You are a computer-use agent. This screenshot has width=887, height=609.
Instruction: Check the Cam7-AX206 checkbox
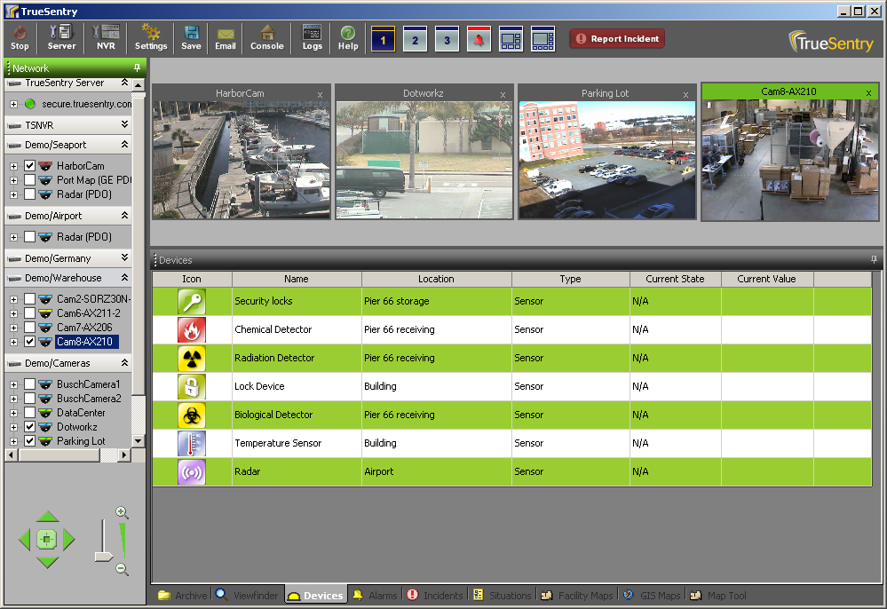30,328
